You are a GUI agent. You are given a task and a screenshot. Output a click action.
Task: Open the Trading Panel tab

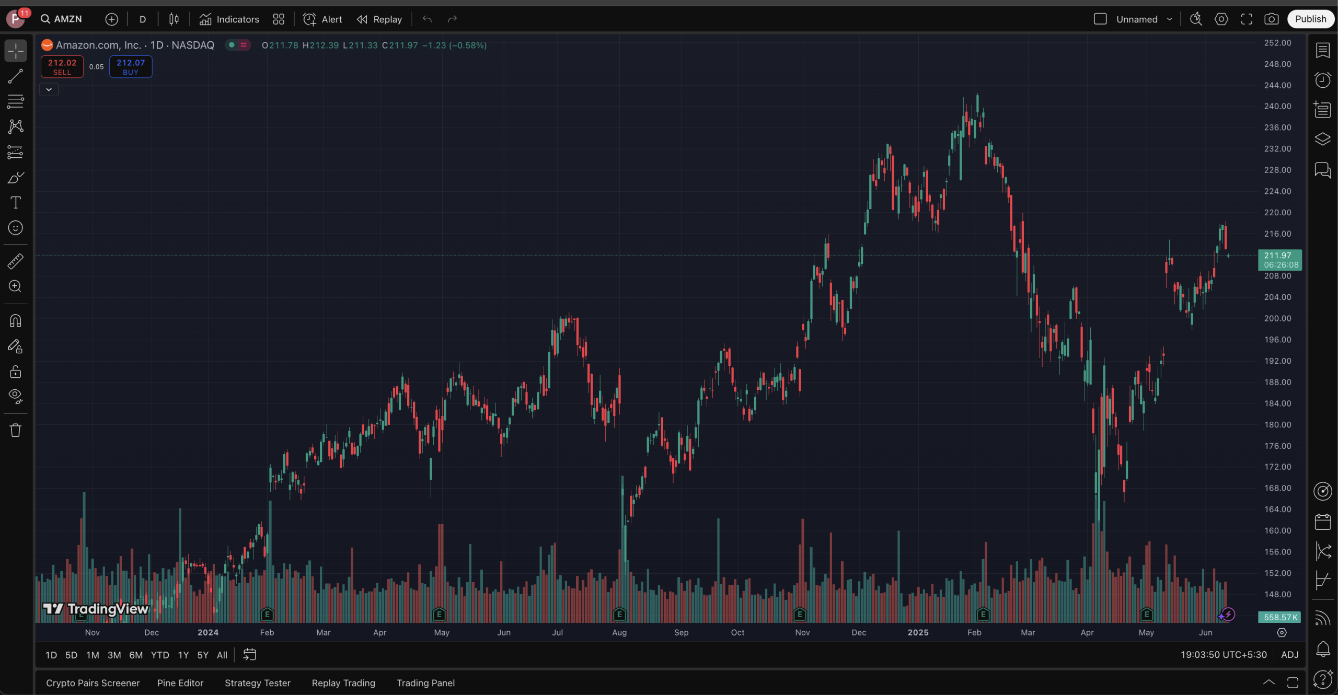click(425, 683)
